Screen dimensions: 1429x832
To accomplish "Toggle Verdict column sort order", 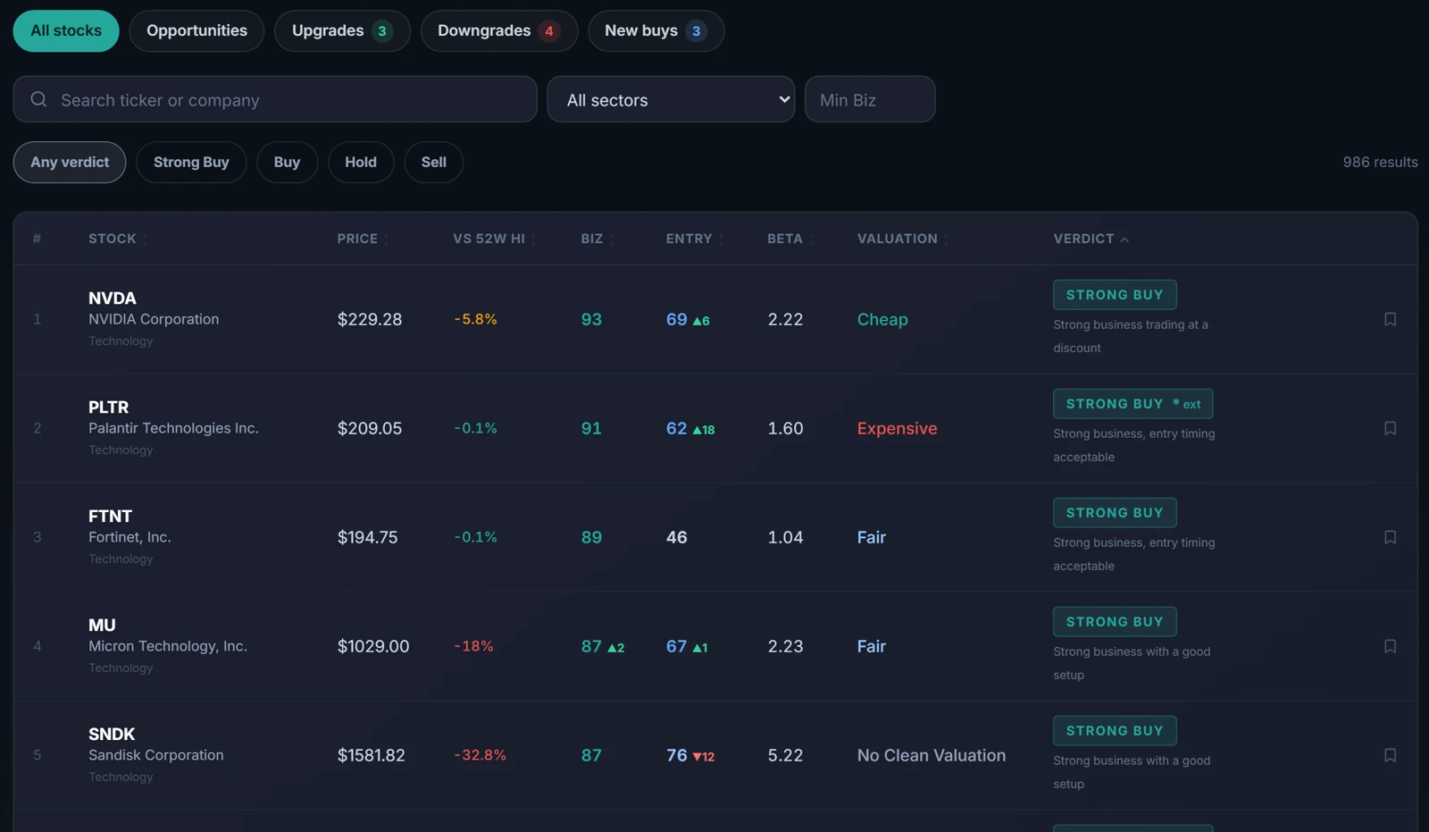I will coord(1091,239).
